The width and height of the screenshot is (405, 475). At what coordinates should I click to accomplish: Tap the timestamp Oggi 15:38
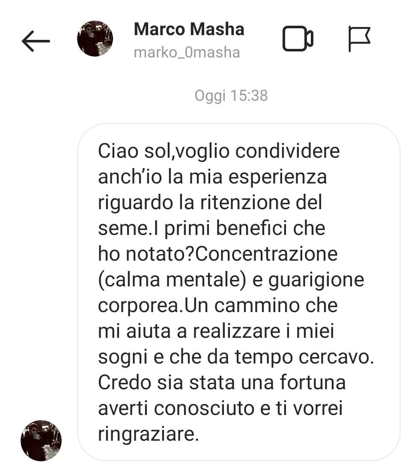231,96
